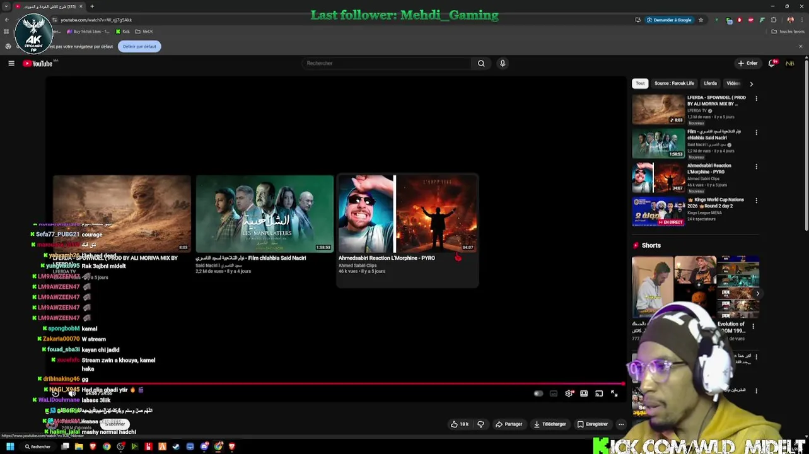Dislike the video

480,424
